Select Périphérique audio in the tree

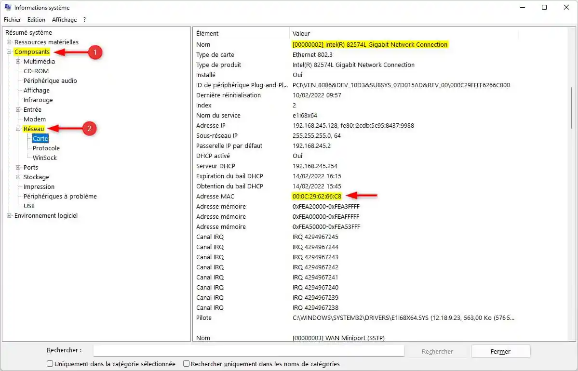point(50,80)
